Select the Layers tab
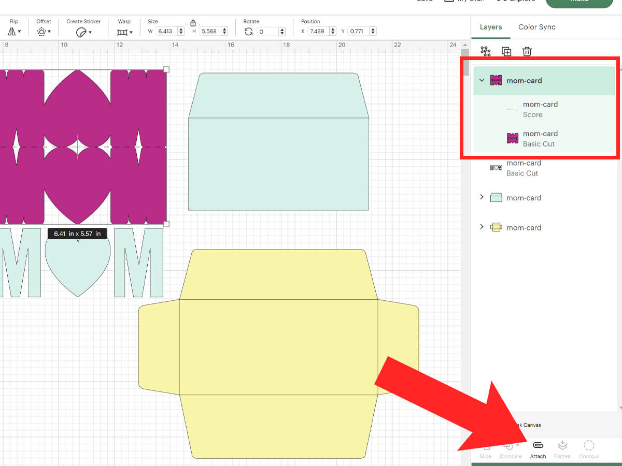Screen dimensions: 622x466 click(x=491, y=27)
